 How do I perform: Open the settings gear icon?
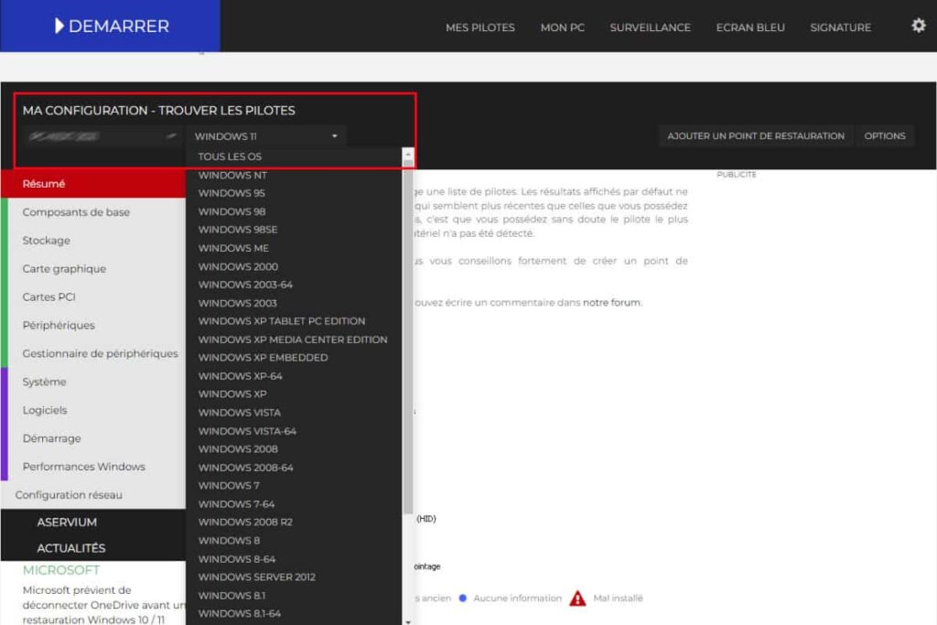click(918, 27)
